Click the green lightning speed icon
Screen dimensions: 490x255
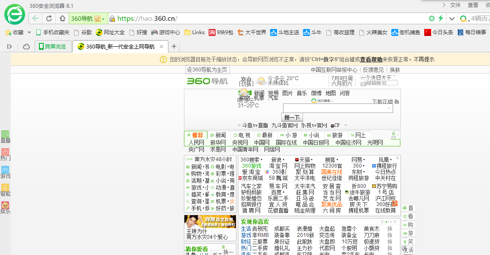(441, 19)
